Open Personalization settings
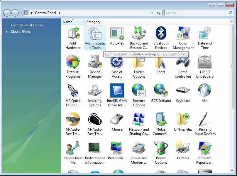Screen dimensions: 237x176 point(117,151)
